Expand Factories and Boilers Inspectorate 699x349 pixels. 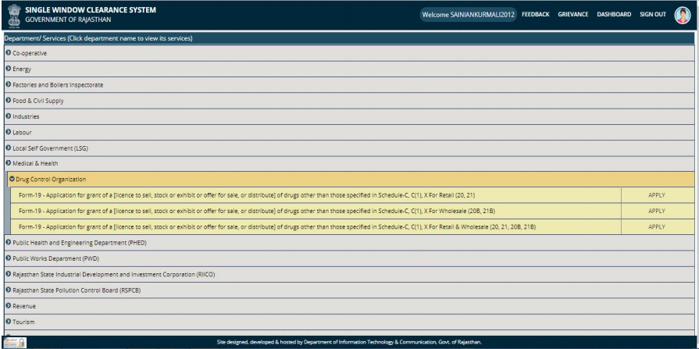coord(57,85)
